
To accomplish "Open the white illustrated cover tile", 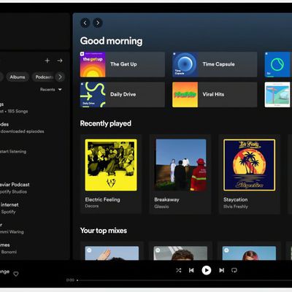I will (x=277, y=95).
